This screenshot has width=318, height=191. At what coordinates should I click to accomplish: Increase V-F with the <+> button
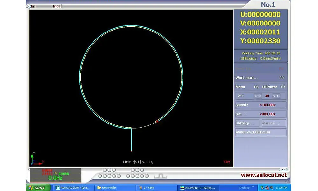pos(276,96)
